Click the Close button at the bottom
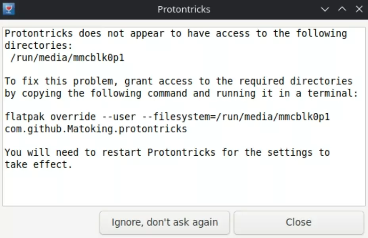368x238 pixels. pyautogui.click(x=298, y=222)
